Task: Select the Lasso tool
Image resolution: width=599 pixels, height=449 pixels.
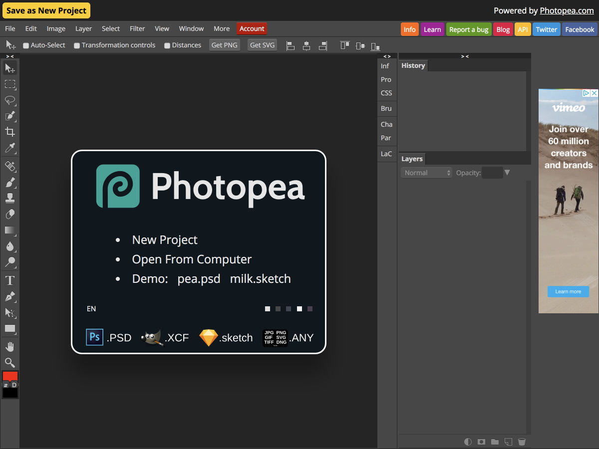Action: (10, 100)
